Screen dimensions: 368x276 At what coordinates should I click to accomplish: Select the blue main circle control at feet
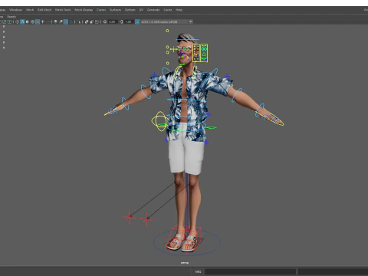[x=186, y=242]
